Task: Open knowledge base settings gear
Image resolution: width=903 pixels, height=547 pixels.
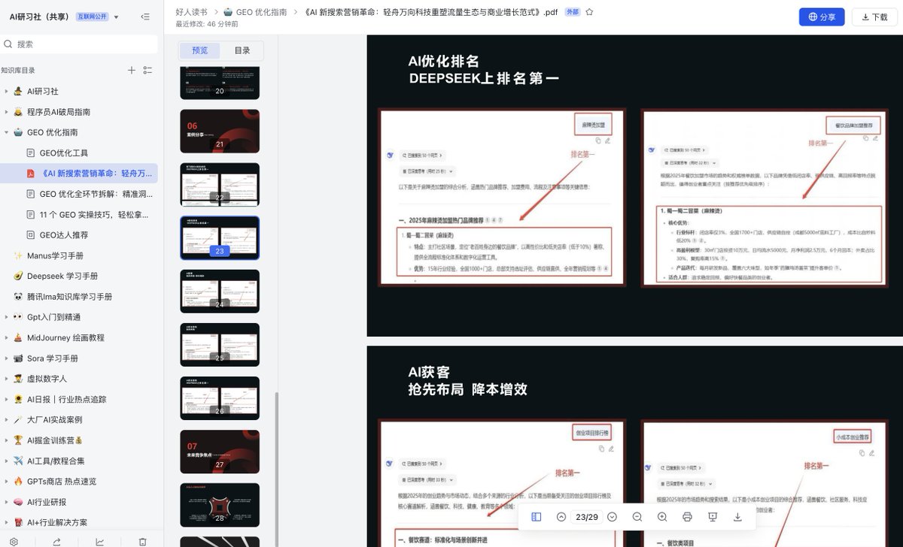Action: 14,541
